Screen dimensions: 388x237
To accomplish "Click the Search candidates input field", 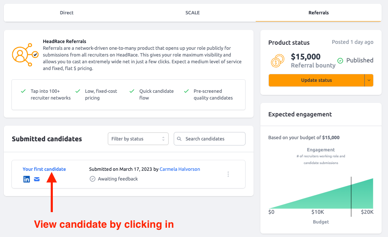I will [210, 139].
